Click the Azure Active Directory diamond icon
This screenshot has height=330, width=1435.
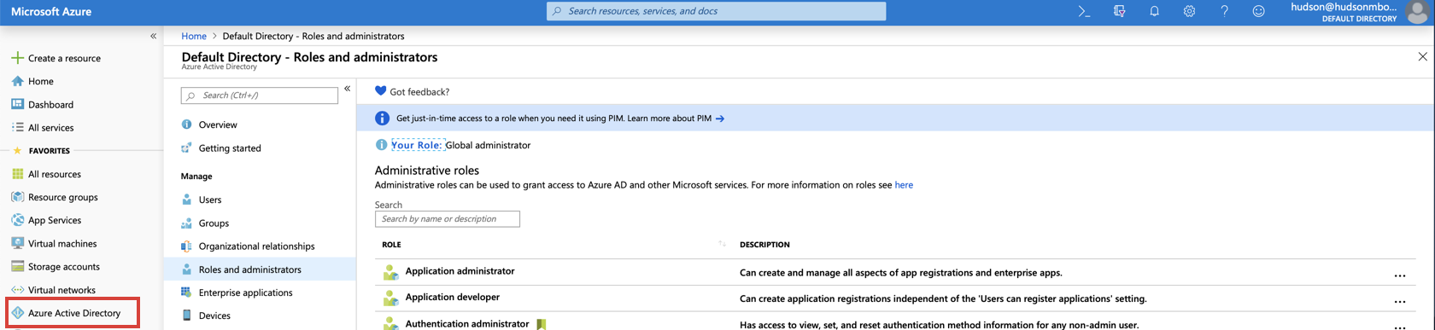[x=17, y=313]
